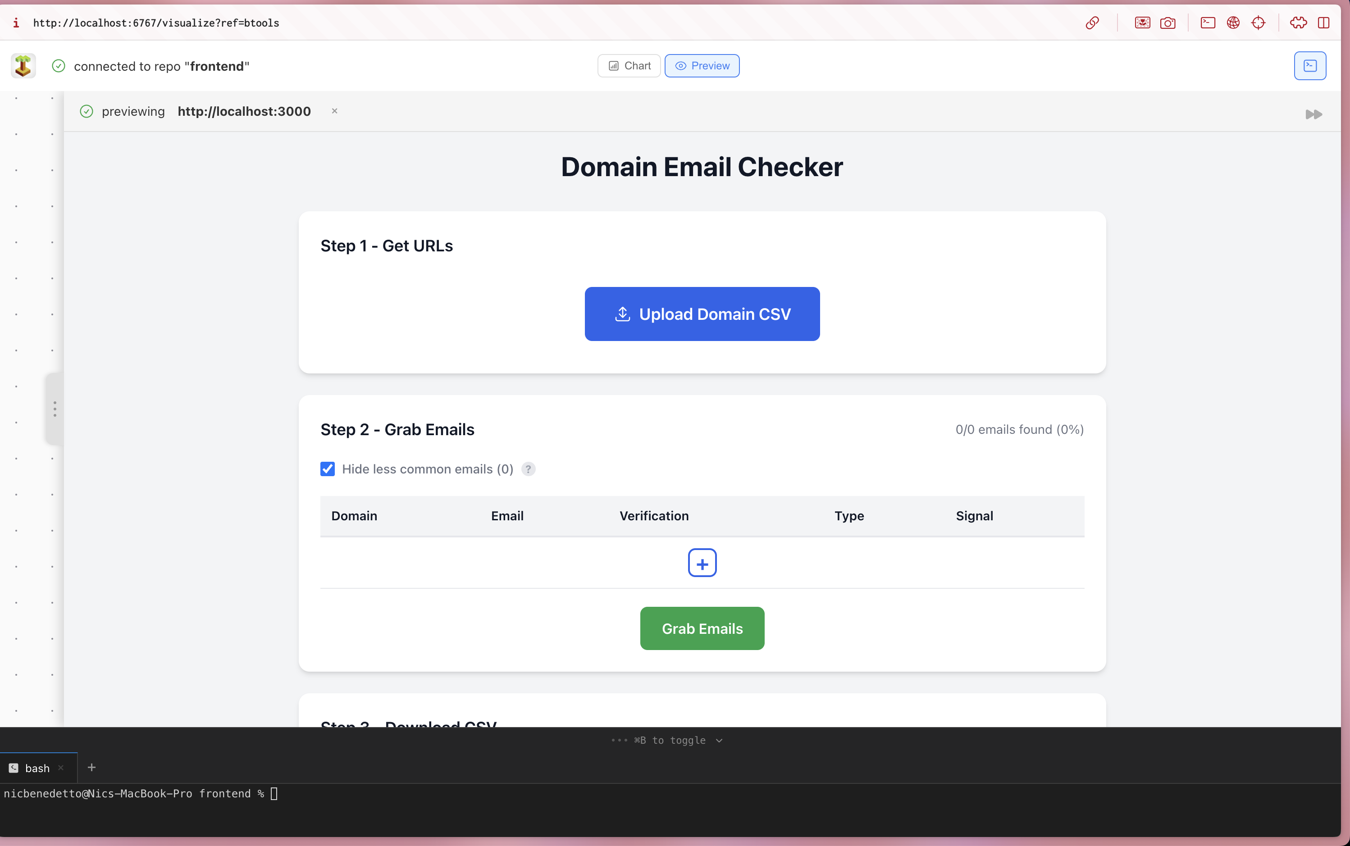The height and width of the screenshot is (846, 1350).
Task: Click the Upload Domain CSV button
Action: point(701,314)
